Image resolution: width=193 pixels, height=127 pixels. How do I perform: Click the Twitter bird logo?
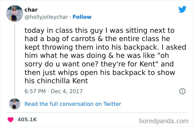[x=182, y=9]
